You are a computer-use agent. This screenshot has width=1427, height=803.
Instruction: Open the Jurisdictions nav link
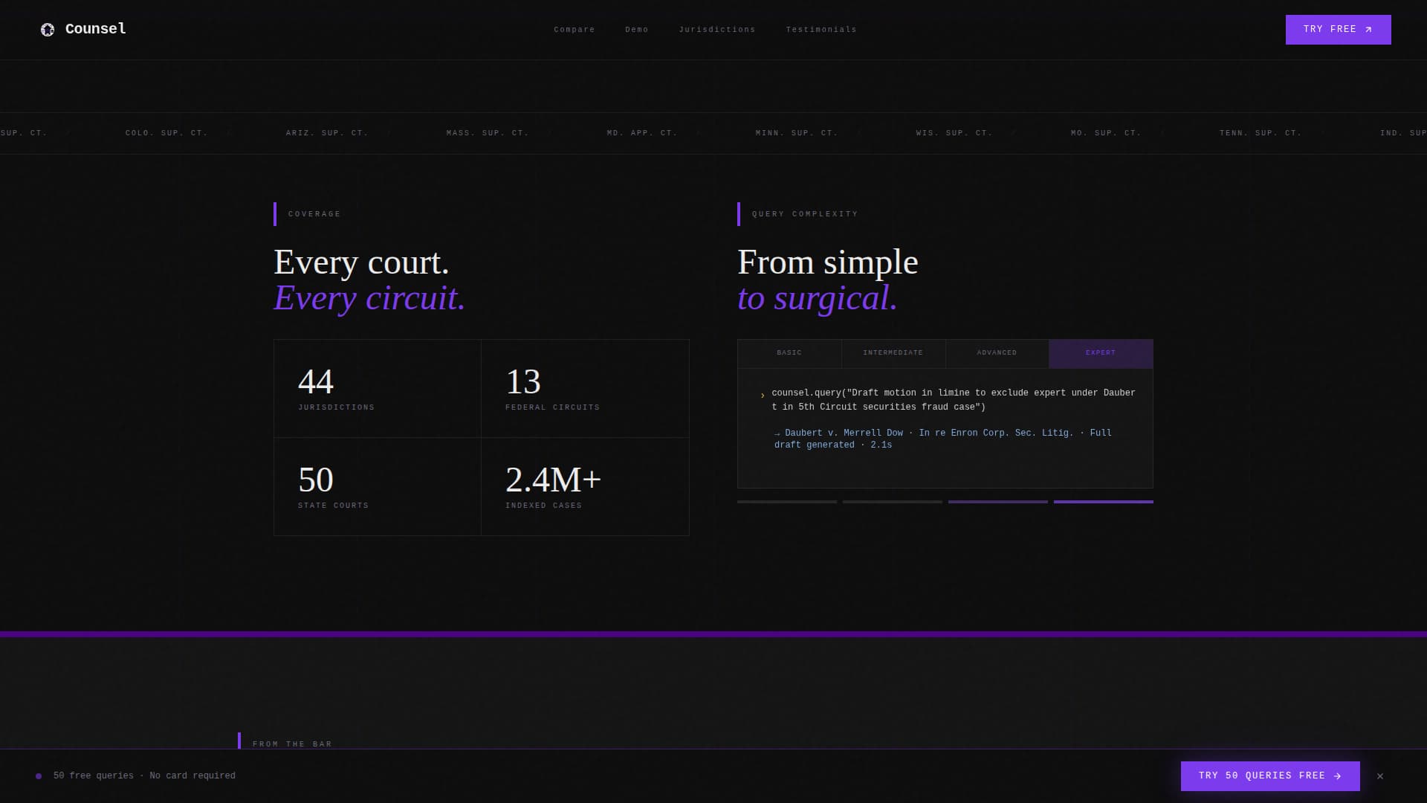pyautogui.click(x=717, y=30)
